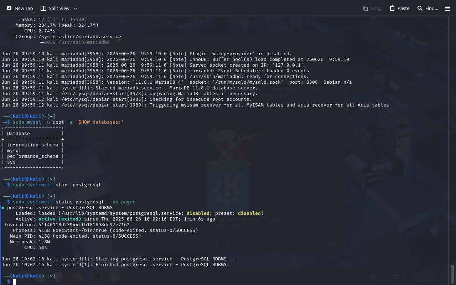Click the 'Loaded: loaded' postgresql service line
The width and height of the screenshot is (456, 285).
pyautogui.click(x=140, y=213)
